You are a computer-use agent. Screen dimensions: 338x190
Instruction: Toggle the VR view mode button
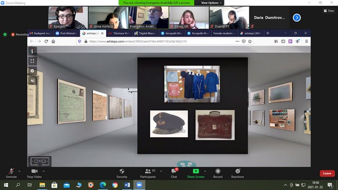(x=40, y=161)
